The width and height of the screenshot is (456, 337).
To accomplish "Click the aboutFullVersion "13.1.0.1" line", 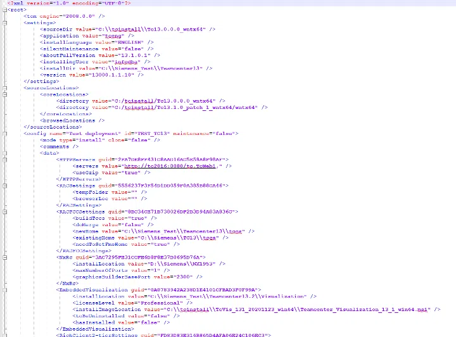I will 100,55.
